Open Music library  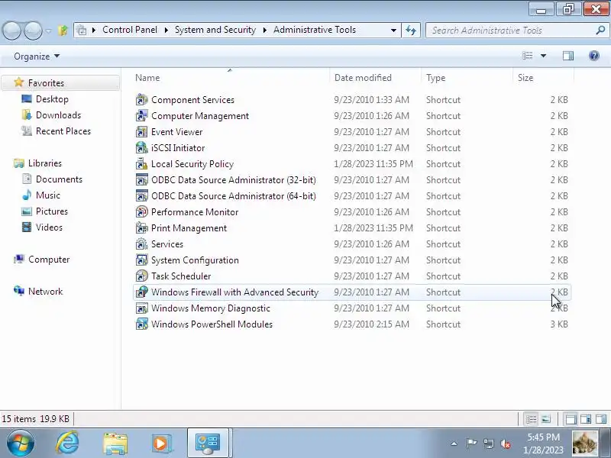tap(47, 195)
